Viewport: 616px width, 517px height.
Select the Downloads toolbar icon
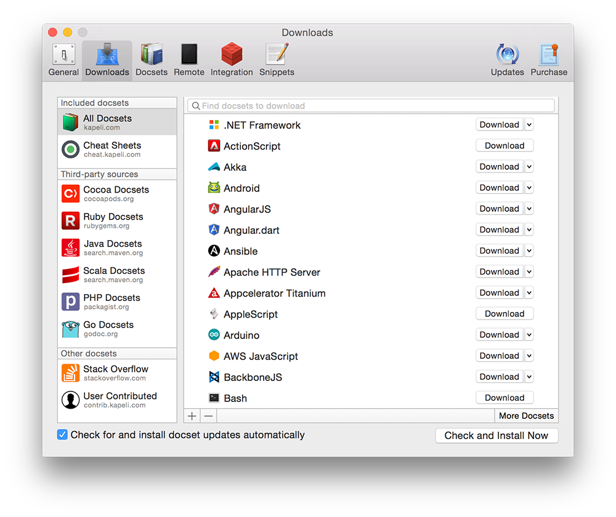click(x=107, y=54)
